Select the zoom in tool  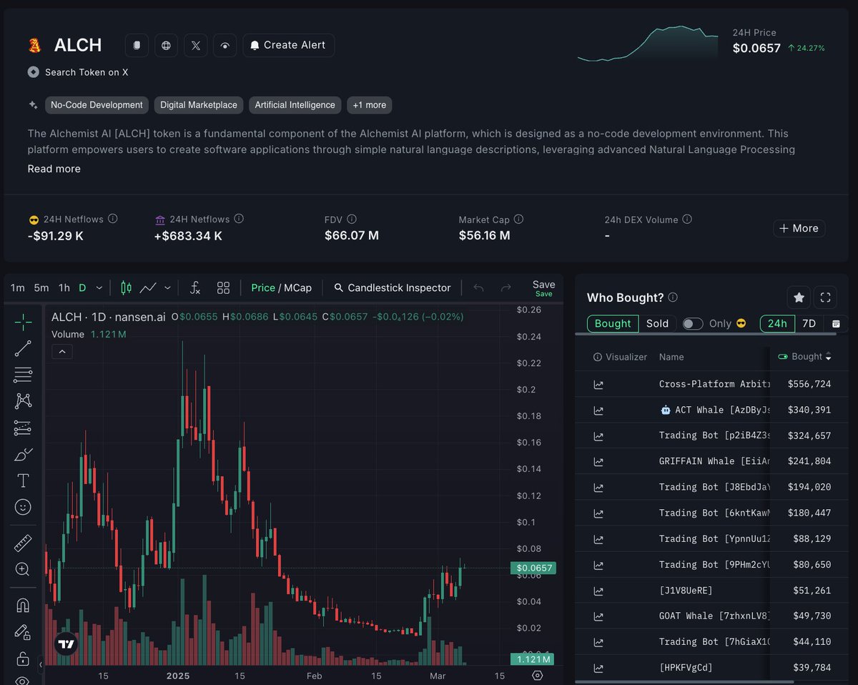click(23, 570)
